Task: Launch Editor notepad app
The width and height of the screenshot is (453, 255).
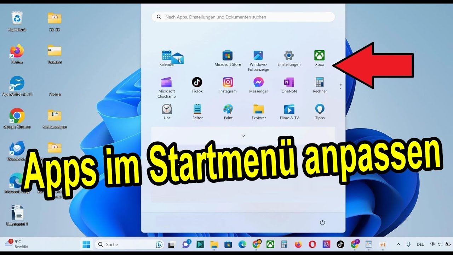Action: pyautogui.click(x=197, y=112)
